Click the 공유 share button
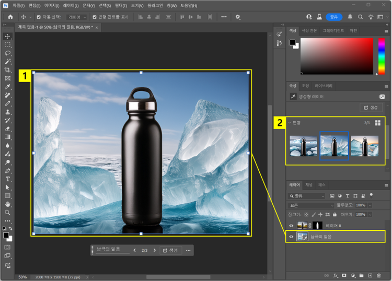Image resolution: width=392 pixels, height=281 pixels. click(x=334, y=17)
